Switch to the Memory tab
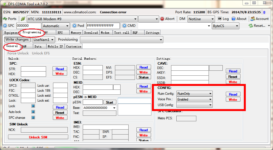Image resolution: width=273 pixels, height=150 pixels. tap(76, 33)
